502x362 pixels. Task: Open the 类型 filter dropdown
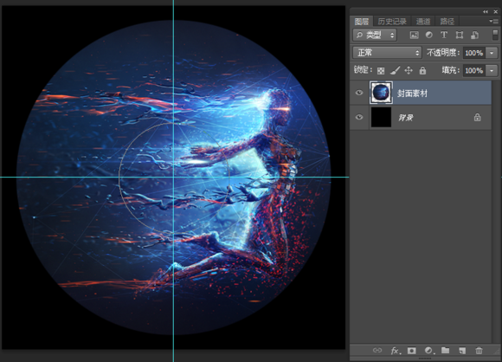[x=375, y=35]
